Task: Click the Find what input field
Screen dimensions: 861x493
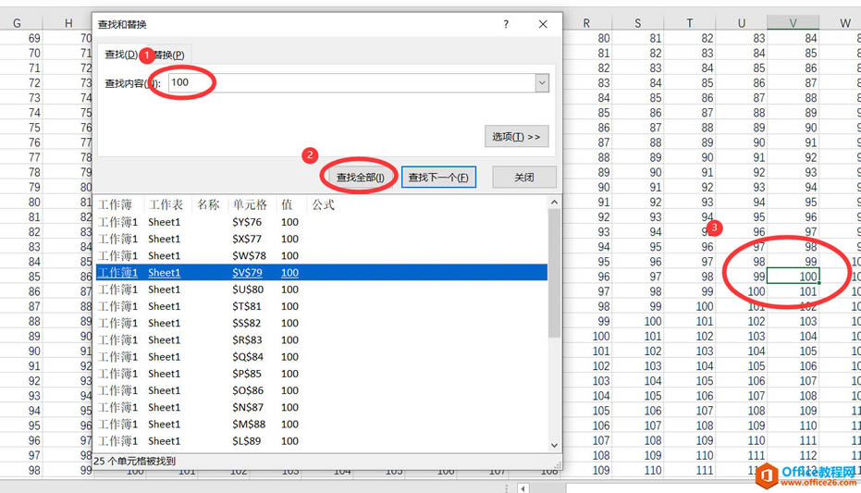Action: (x=350, y=83)
